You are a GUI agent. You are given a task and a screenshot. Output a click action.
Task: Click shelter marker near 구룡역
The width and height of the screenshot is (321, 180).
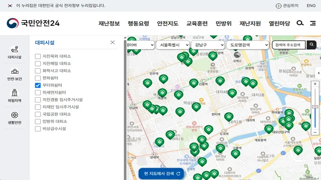tap(236, 154)
